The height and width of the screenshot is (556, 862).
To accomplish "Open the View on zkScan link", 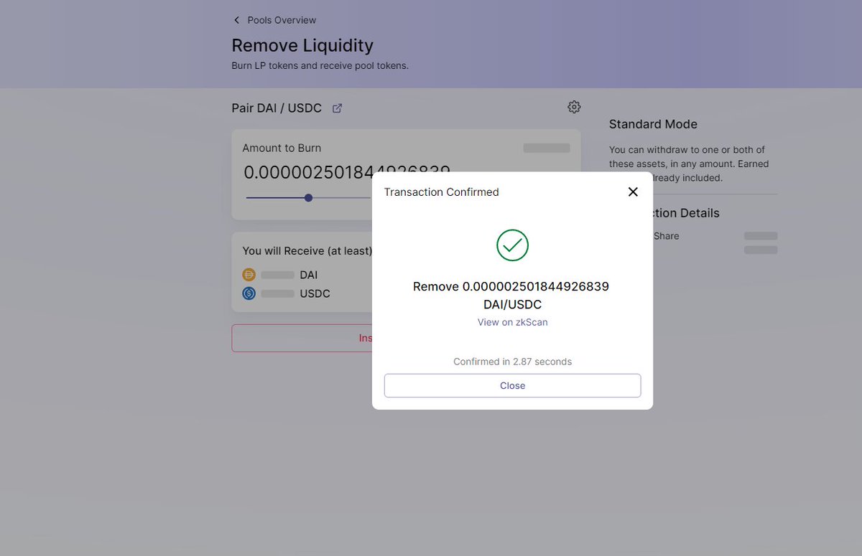I will (512, 322).
